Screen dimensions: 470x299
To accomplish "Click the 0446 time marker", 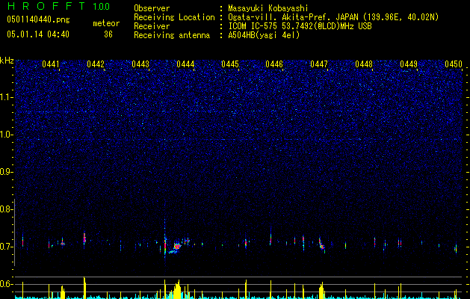I will [274, 64].
